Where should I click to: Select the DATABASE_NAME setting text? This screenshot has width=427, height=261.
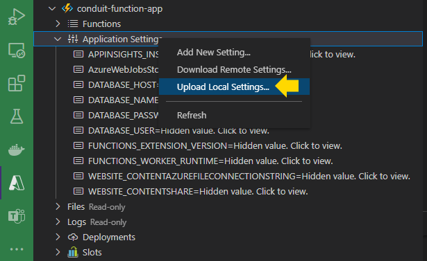pos(123,100)
